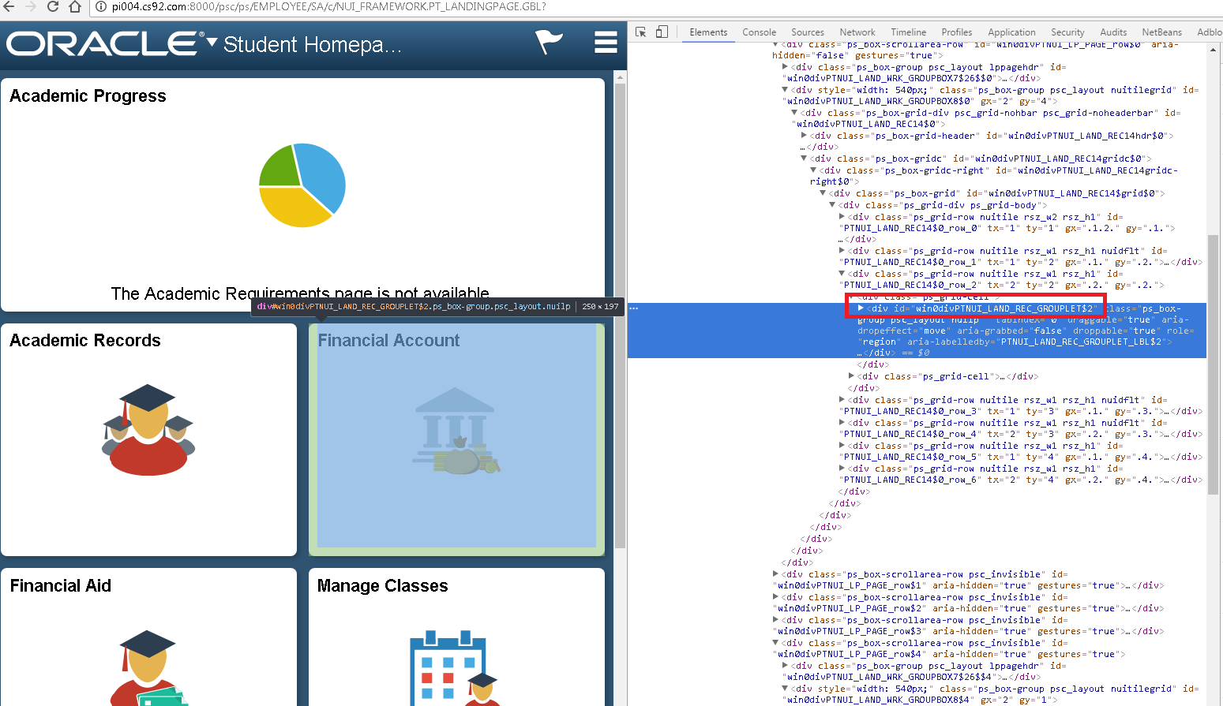Expand the PTNUI_LAND_REC14$0_row_6 node
Viewport: 1223px width, 706px height.
click(842, 469)
